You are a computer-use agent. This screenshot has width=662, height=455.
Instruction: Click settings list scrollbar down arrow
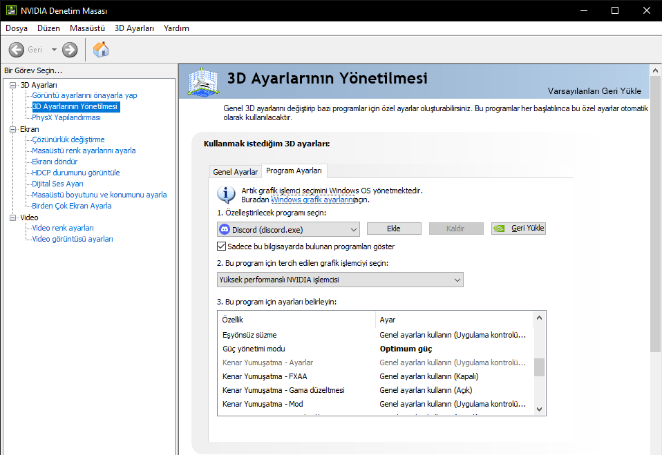coord(539,409)
